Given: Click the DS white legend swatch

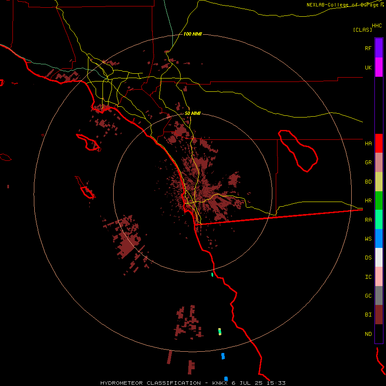Looking at the screenshot, I should (379, 257).
